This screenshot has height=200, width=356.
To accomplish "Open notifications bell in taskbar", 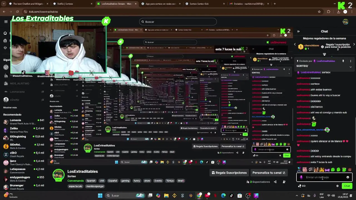I will 351,196.
